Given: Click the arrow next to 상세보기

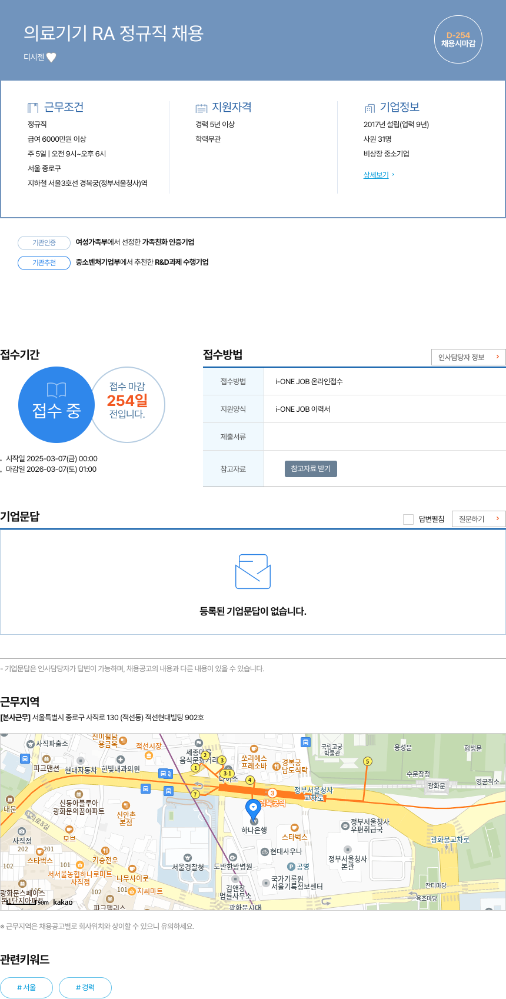Looking at the screenshot, I should pos(393,175).
